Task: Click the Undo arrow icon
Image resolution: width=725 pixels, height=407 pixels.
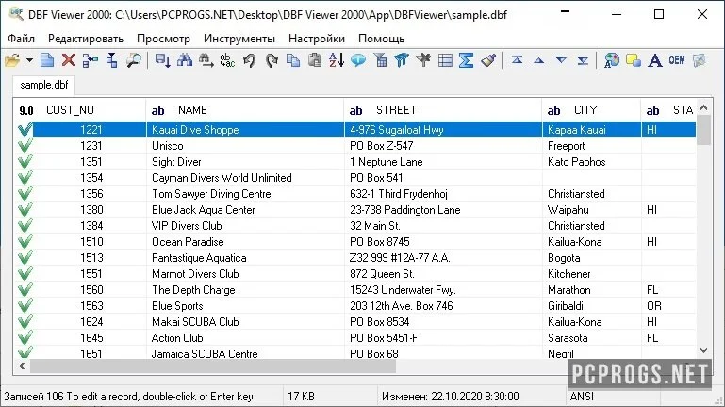Action: [x=249, y=60]
